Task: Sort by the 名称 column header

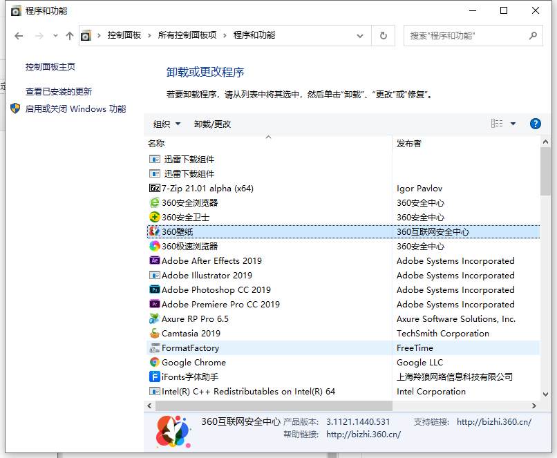Action: click(156, 143)
